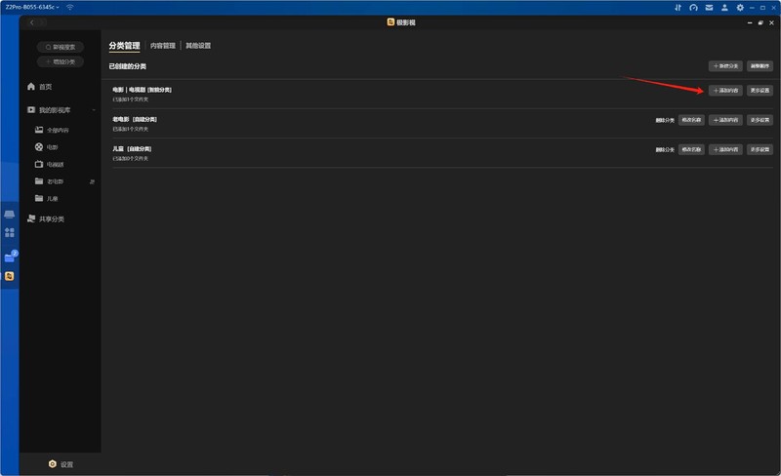Minimize the 极影视 inner window
781x476 pixels.
click(750, 22)
